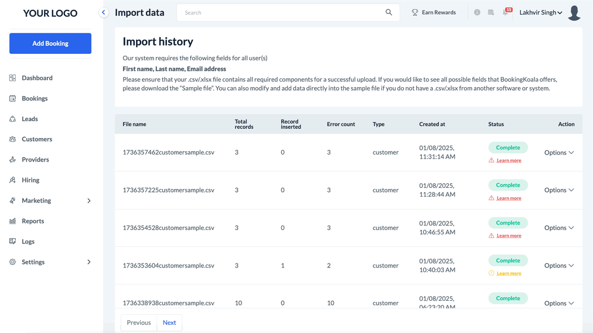Screen dimensions: 593x333
Task: Open the Lakhvir Singh account dropdown
Action: (540, 12)
